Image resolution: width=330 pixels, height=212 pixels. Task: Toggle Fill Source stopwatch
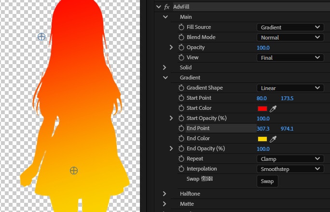(x=181, y=27)
